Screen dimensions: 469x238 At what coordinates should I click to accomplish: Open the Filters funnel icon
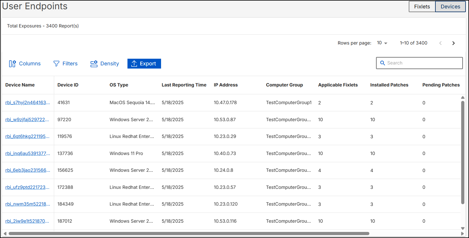56,64
